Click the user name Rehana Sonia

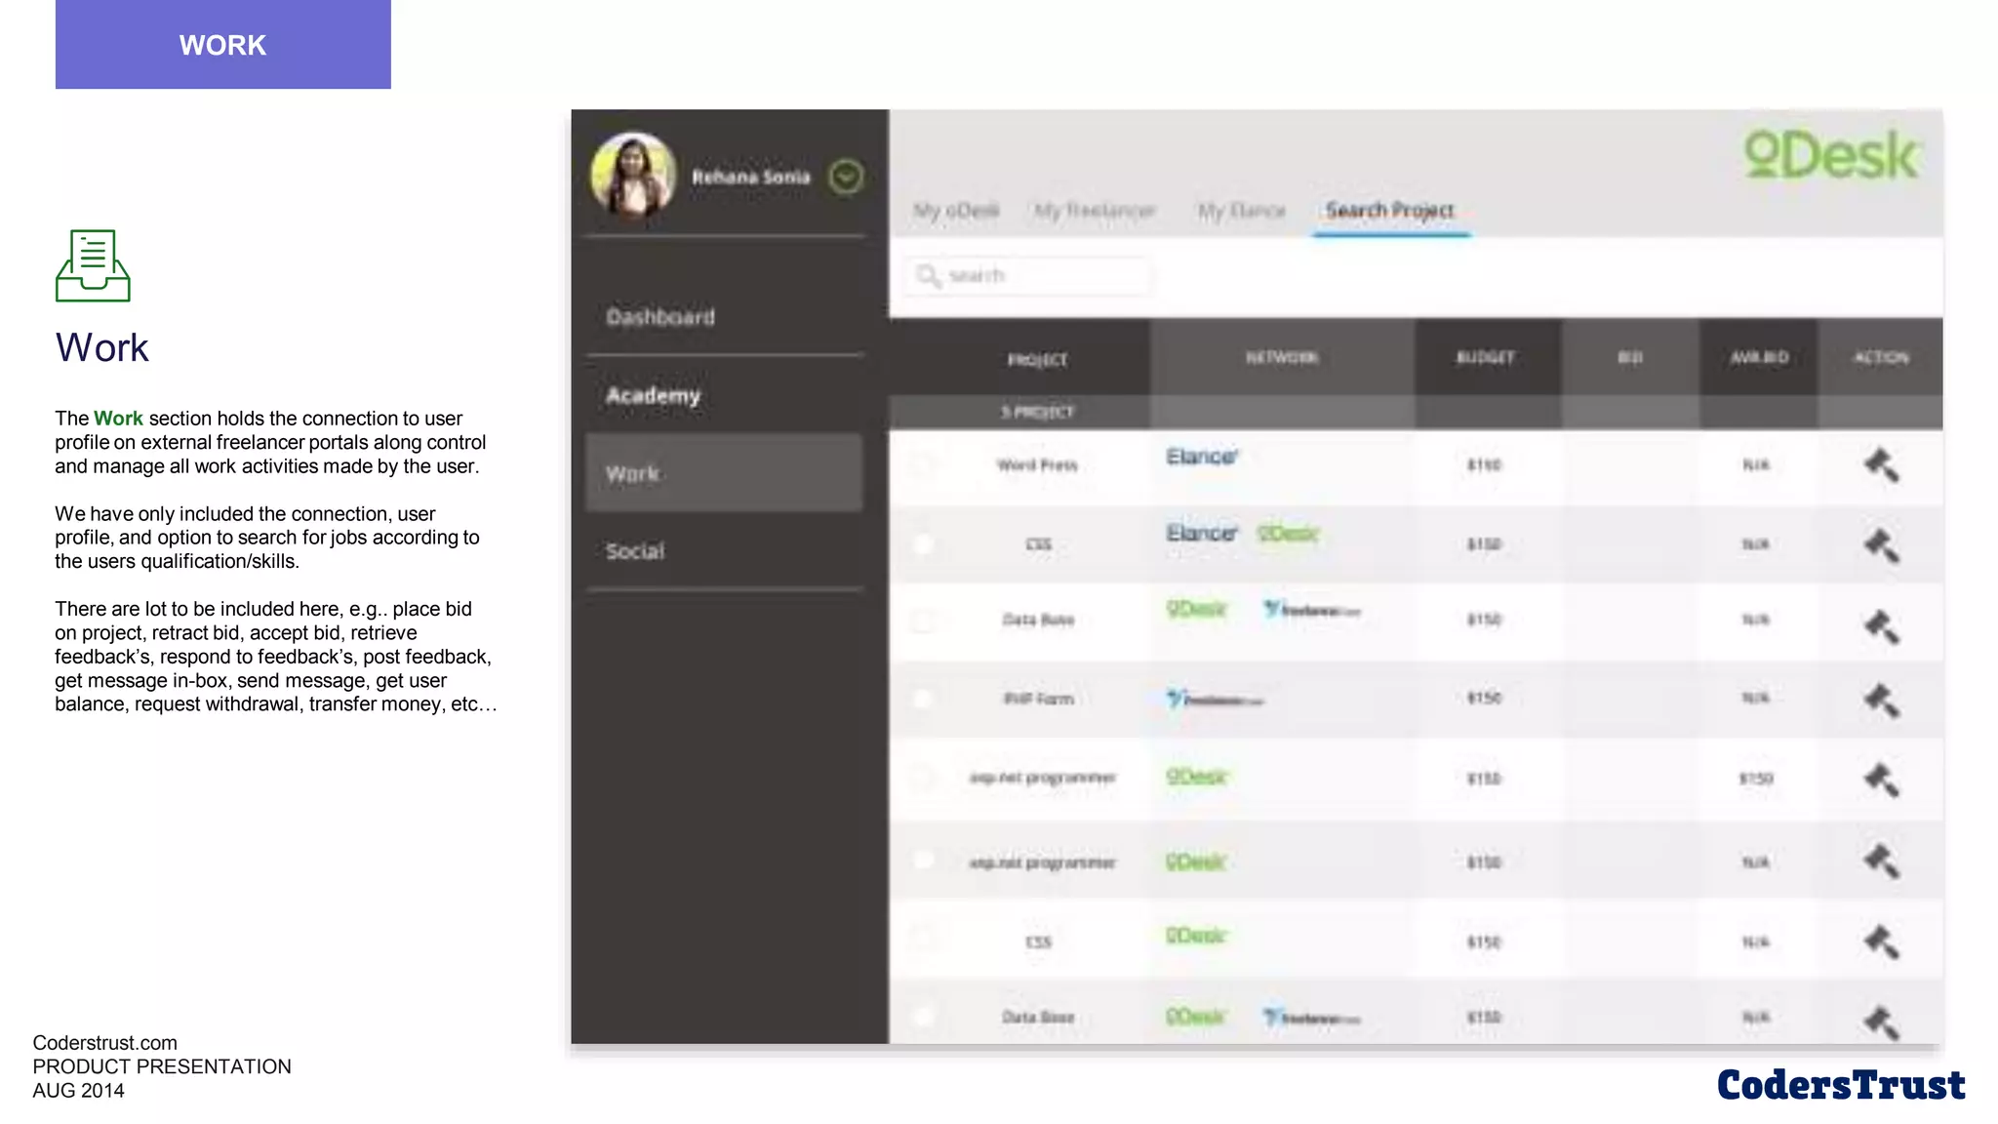pos(751,177)
